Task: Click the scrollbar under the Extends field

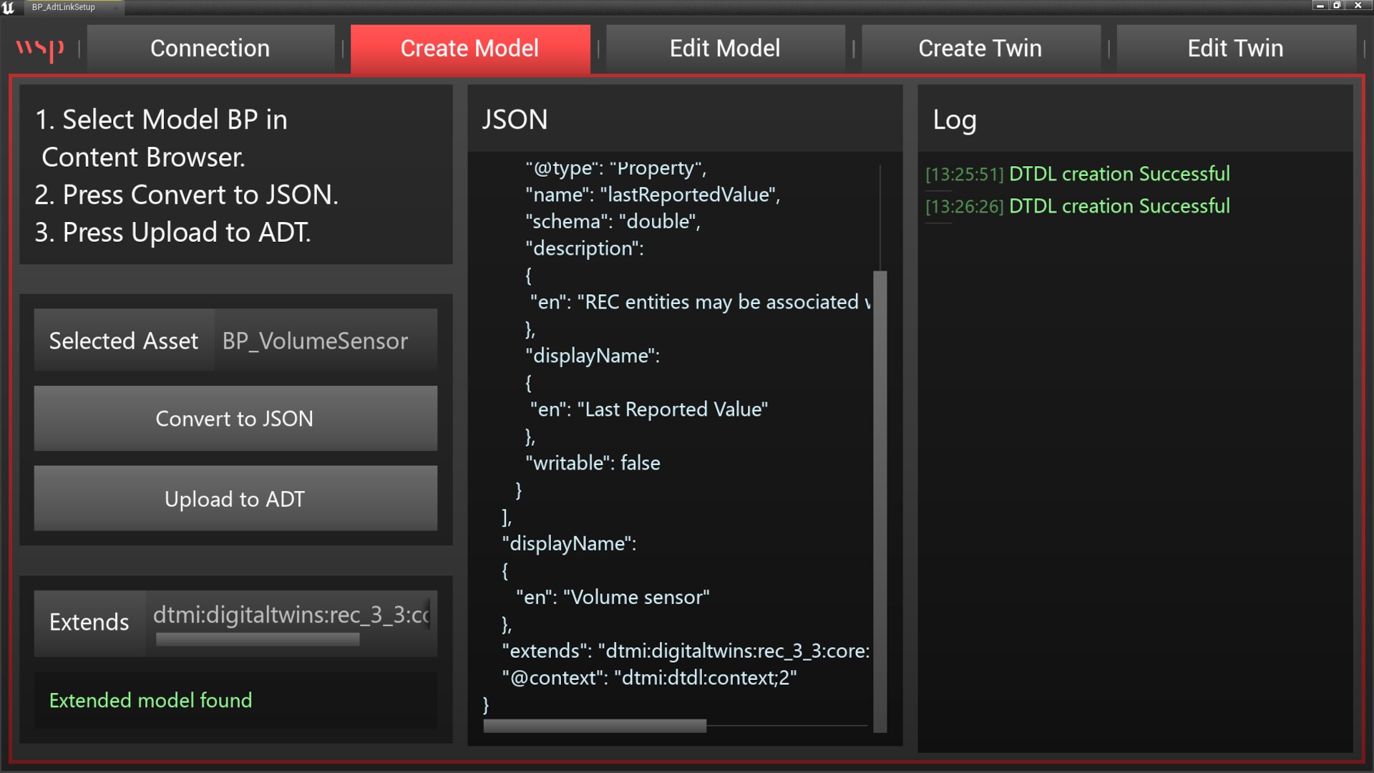Action: [x=256, y=639]
